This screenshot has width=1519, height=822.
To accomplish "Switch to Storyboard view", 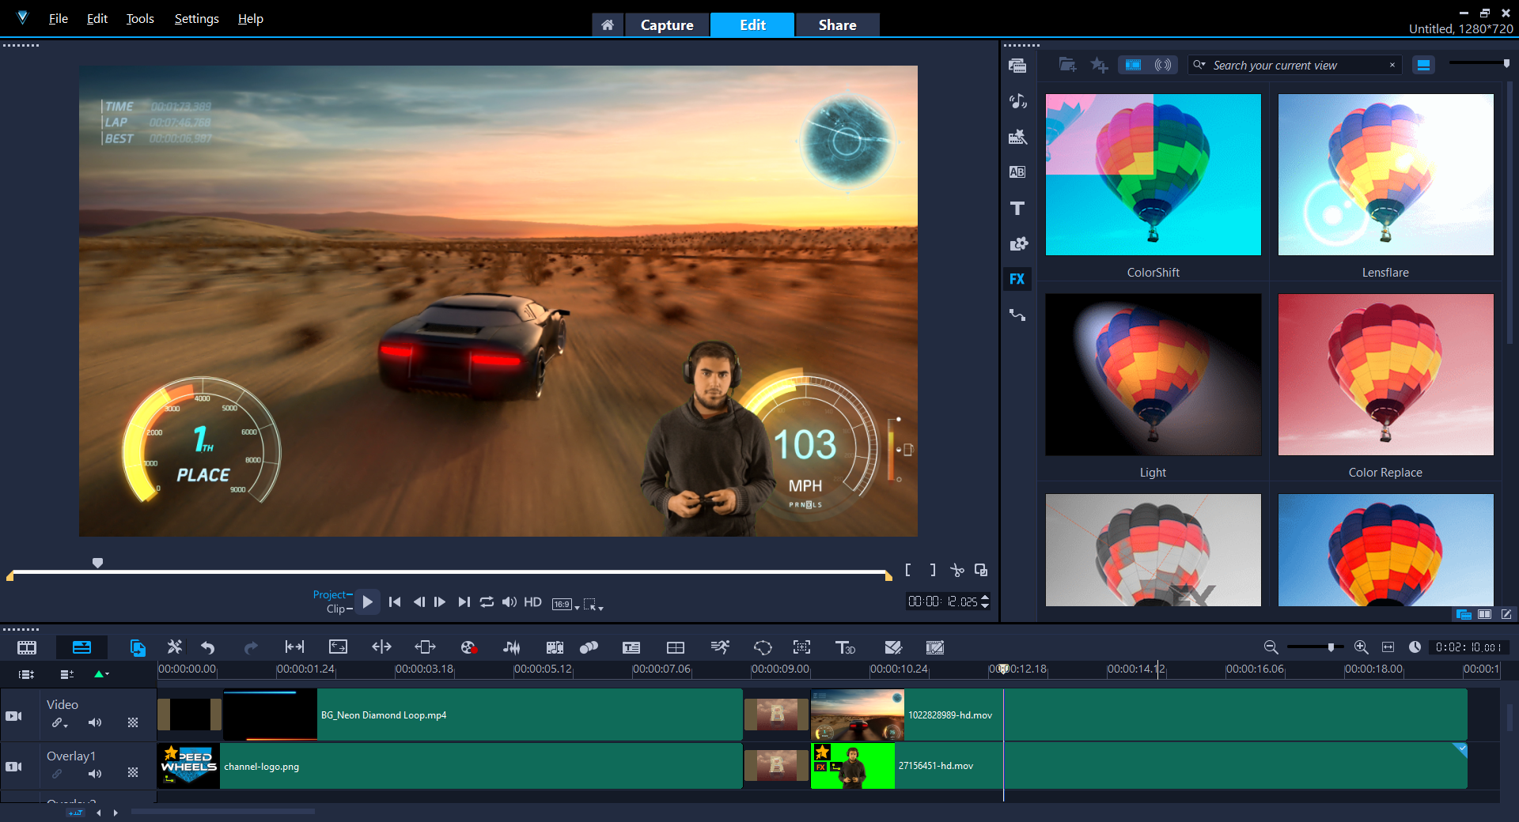I will point(27,647).
